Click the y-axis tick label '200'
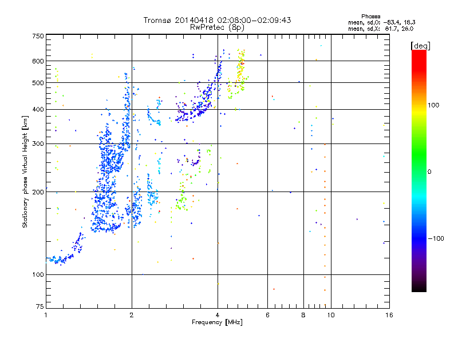This screenshot has width=458, height=343. [x=38, y=192]
